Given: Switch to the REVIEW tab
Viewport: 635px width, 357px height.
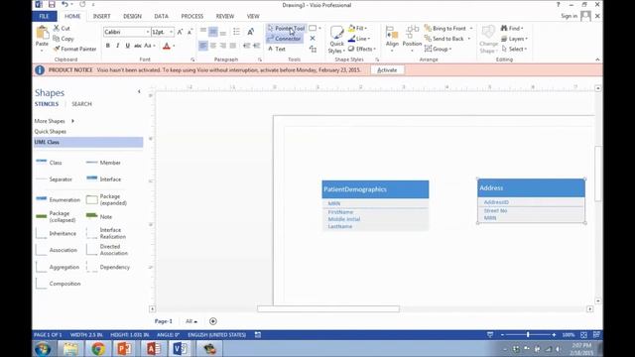Looking at the screenshot, I should pos(225,16).
